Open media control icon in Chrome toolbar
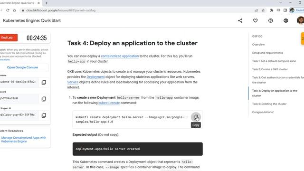Image resolution: width=304 pixels, height=171 pixels. (x=278, y=10)
